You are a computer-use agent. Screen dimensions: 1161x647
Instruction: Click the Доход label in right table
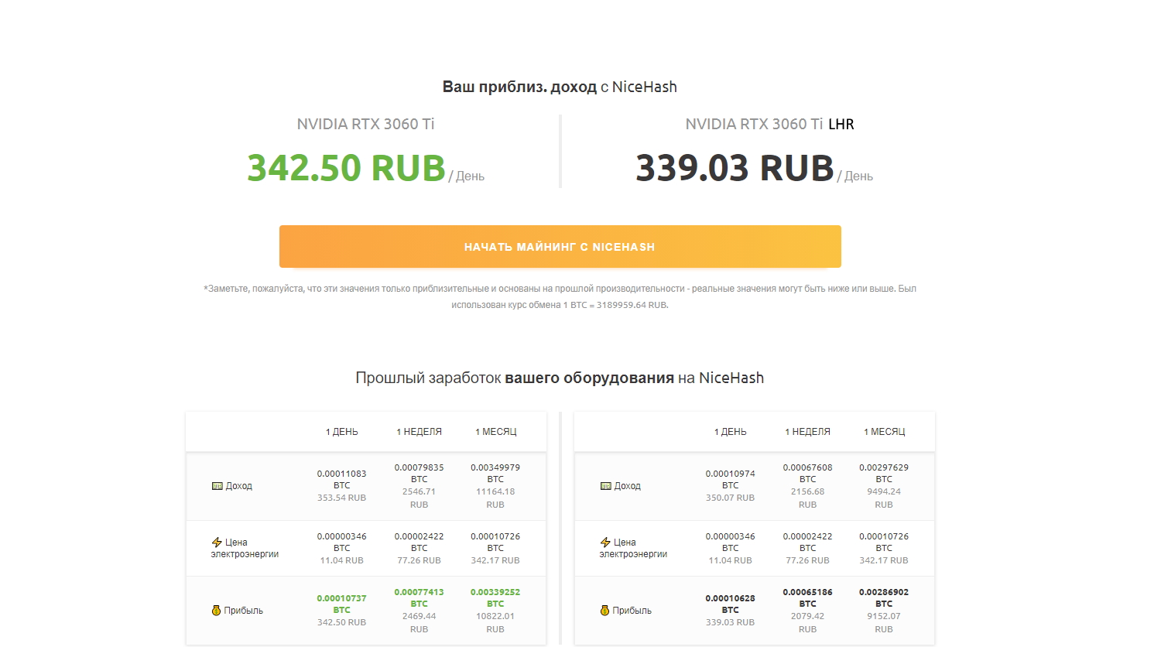click(x=627, y=486)
